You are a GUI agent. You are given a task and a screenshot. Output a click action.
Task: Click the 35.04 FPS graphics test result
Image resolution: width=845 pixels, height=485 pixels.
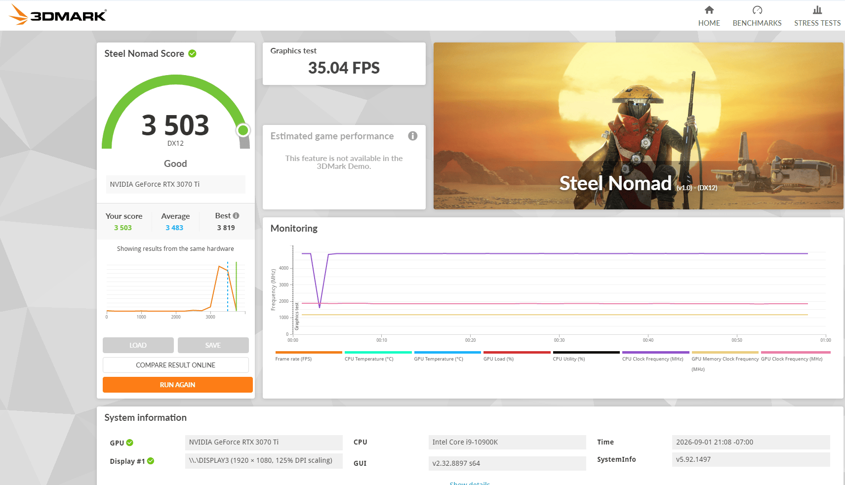coord(344,68)
